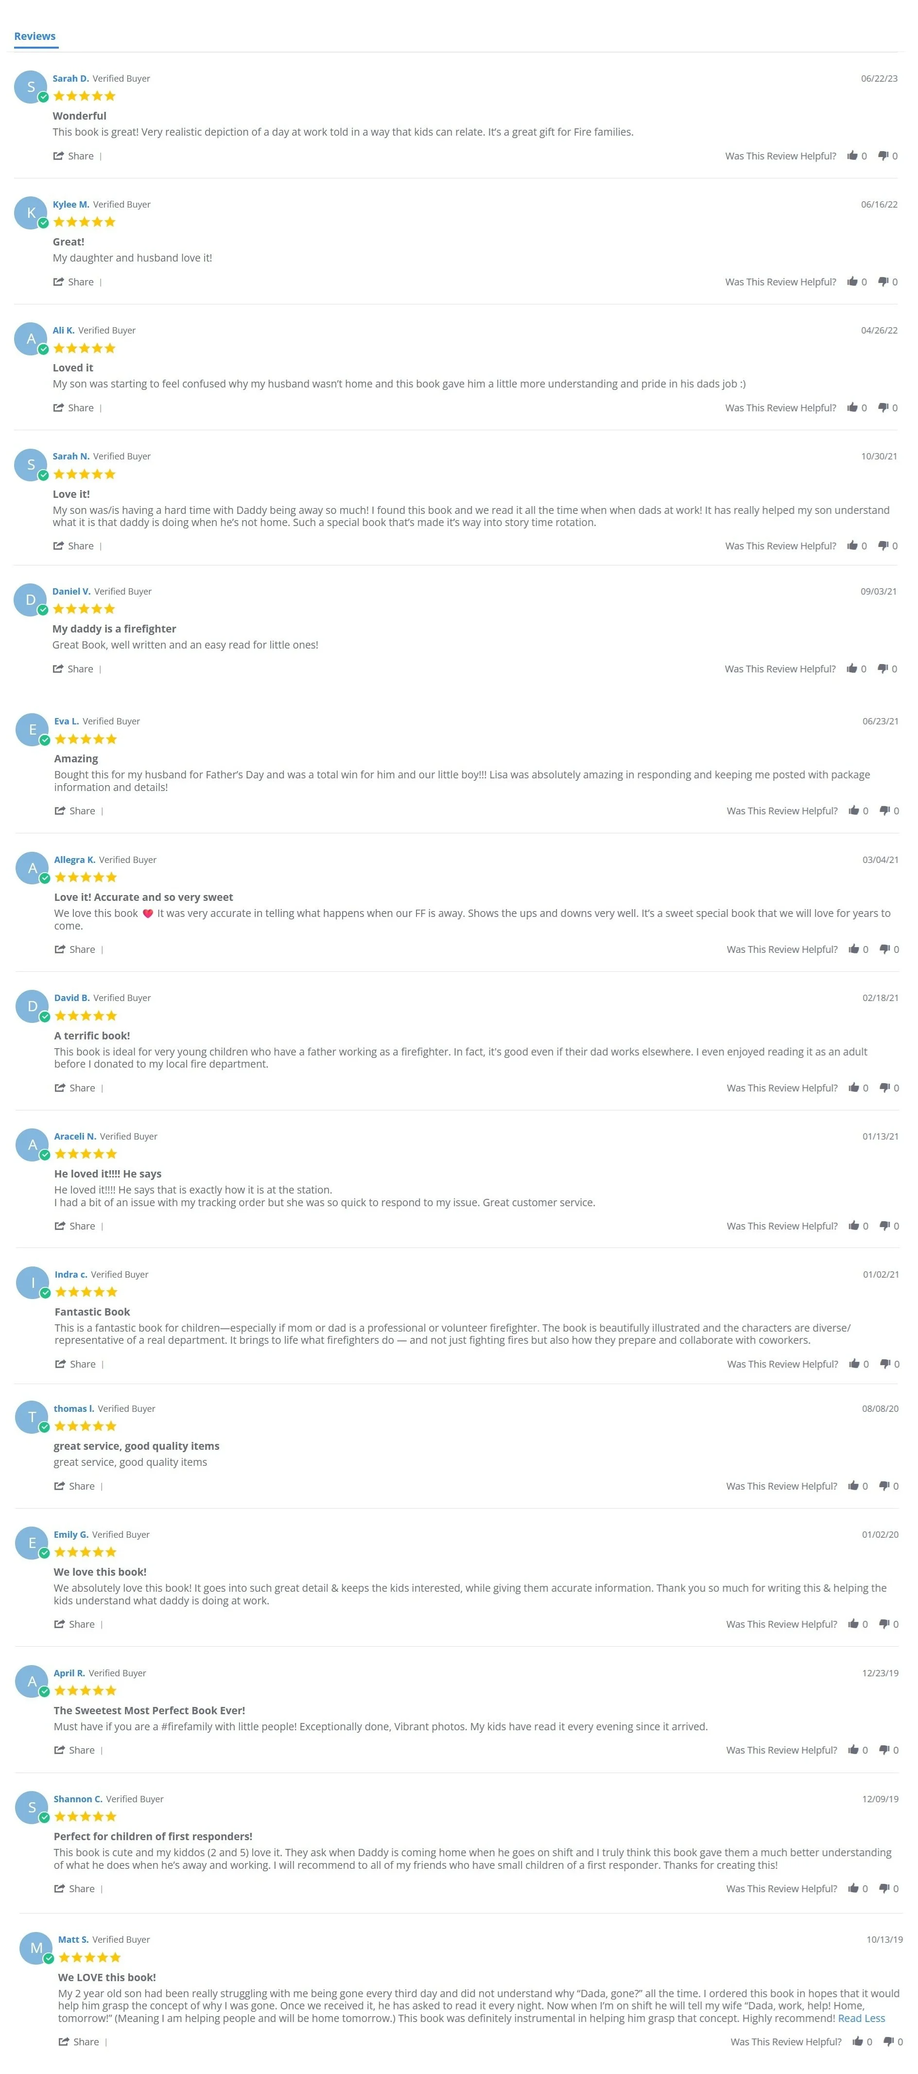Click Indra c.'s avatar circle
Screen dimensions: 918x2074
33,1283
